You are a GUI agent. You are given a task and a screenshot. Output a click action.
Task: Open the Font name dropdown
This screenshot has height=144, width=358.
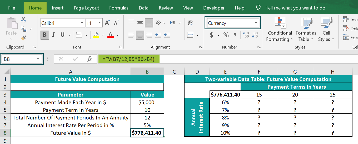[x=82, y=23]
